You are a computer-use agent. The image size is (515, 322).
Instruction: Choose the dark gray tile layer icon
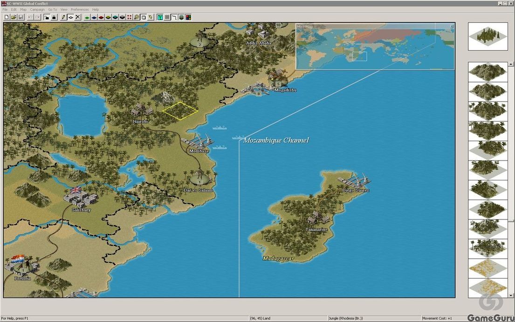[123, 17]
